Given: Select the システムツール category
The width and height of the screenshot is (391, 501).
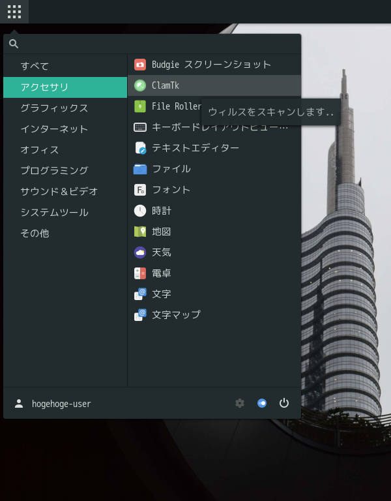Looking at the screenshot, I should coord(65,213).
